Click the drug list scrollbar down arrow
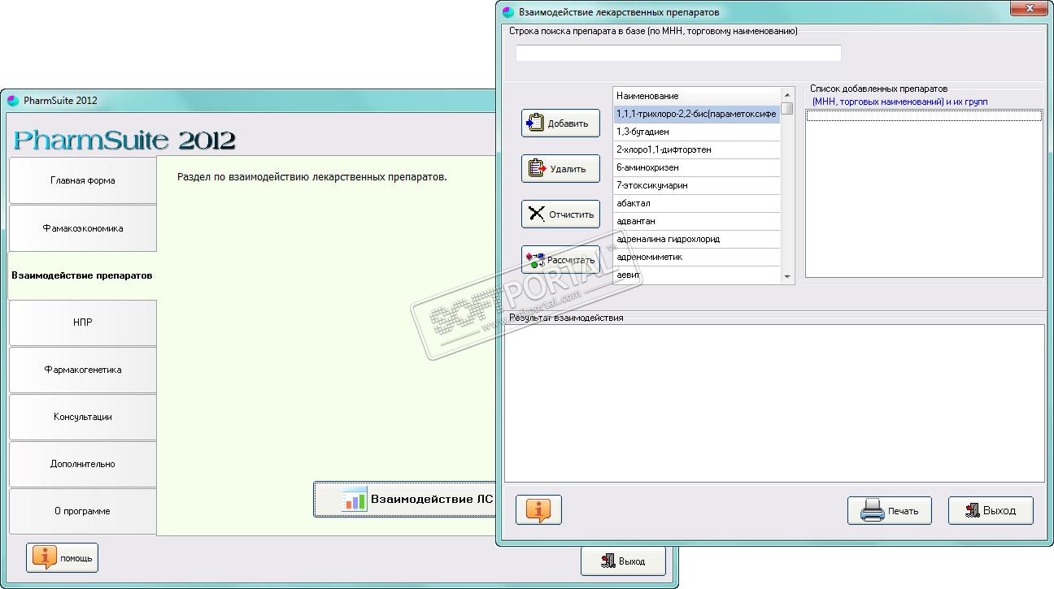 click(787, 277)
